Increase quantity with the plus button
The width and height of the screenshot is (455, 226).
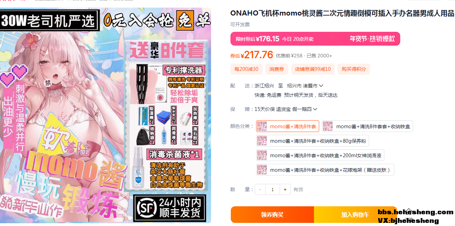pos(285,189)
